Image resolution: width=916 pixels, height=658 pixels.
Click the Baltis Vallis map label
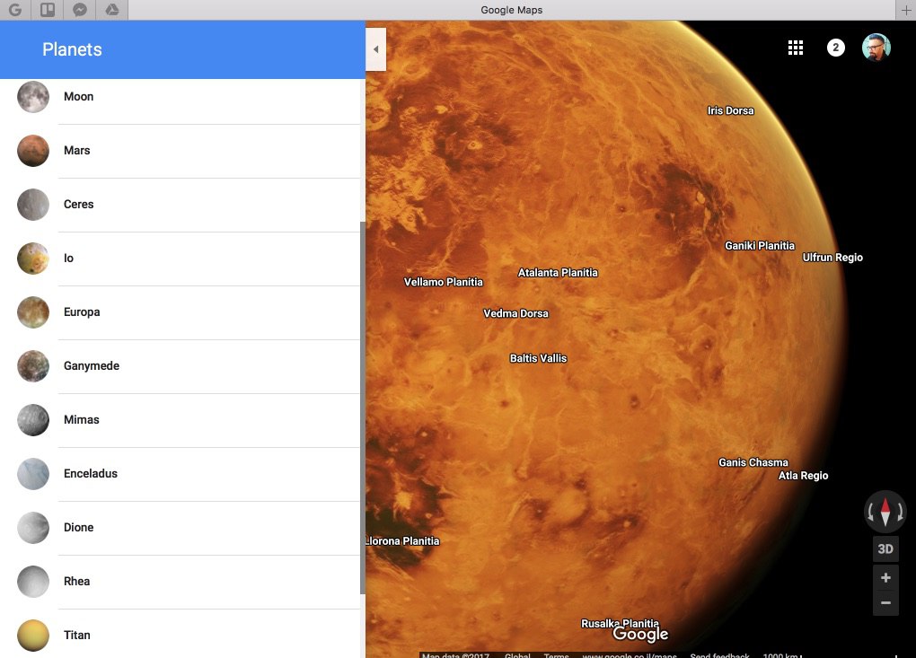tap(538, 358)
